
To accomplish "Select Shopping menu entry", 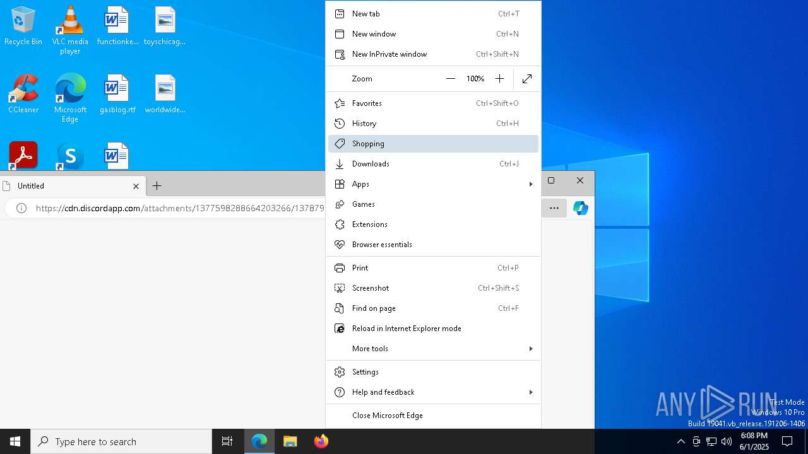I will tap(433, 144).
